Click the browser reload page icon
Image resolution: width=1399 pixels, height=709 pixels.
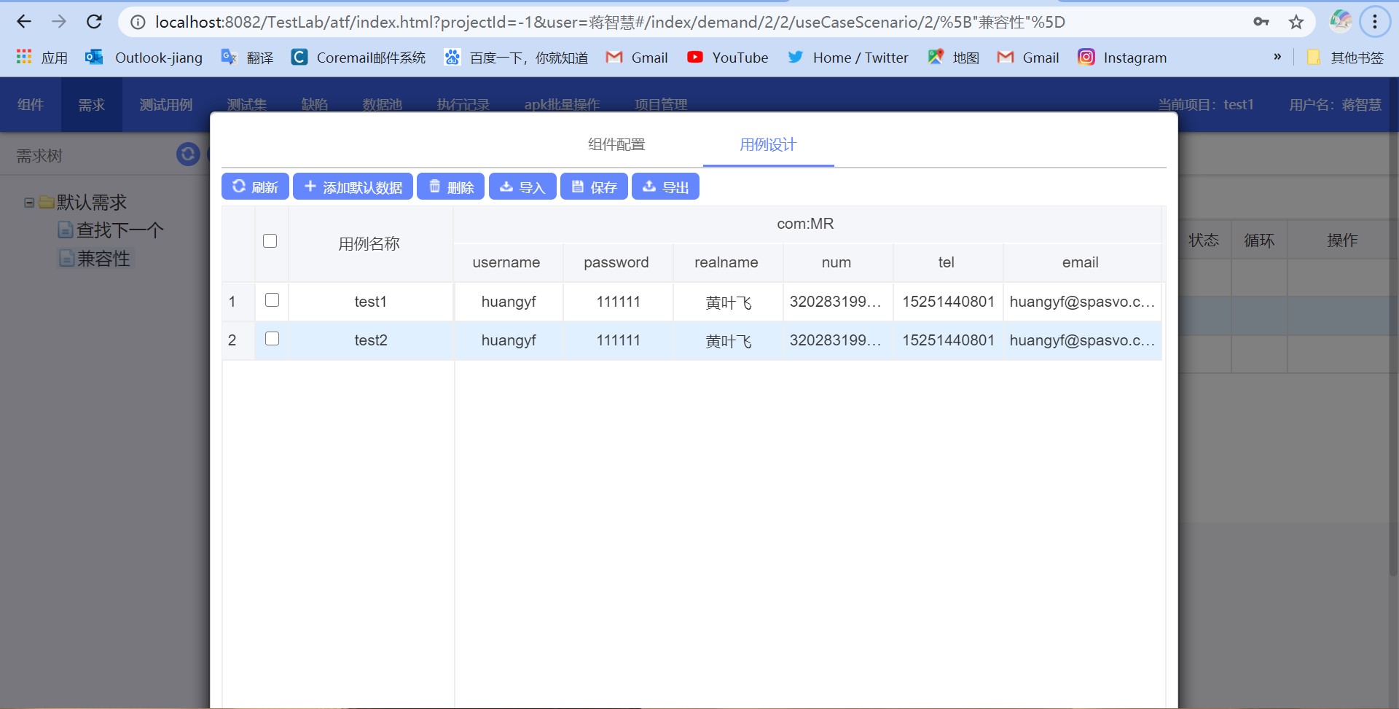pyautogui.click(x=94, y=22)
